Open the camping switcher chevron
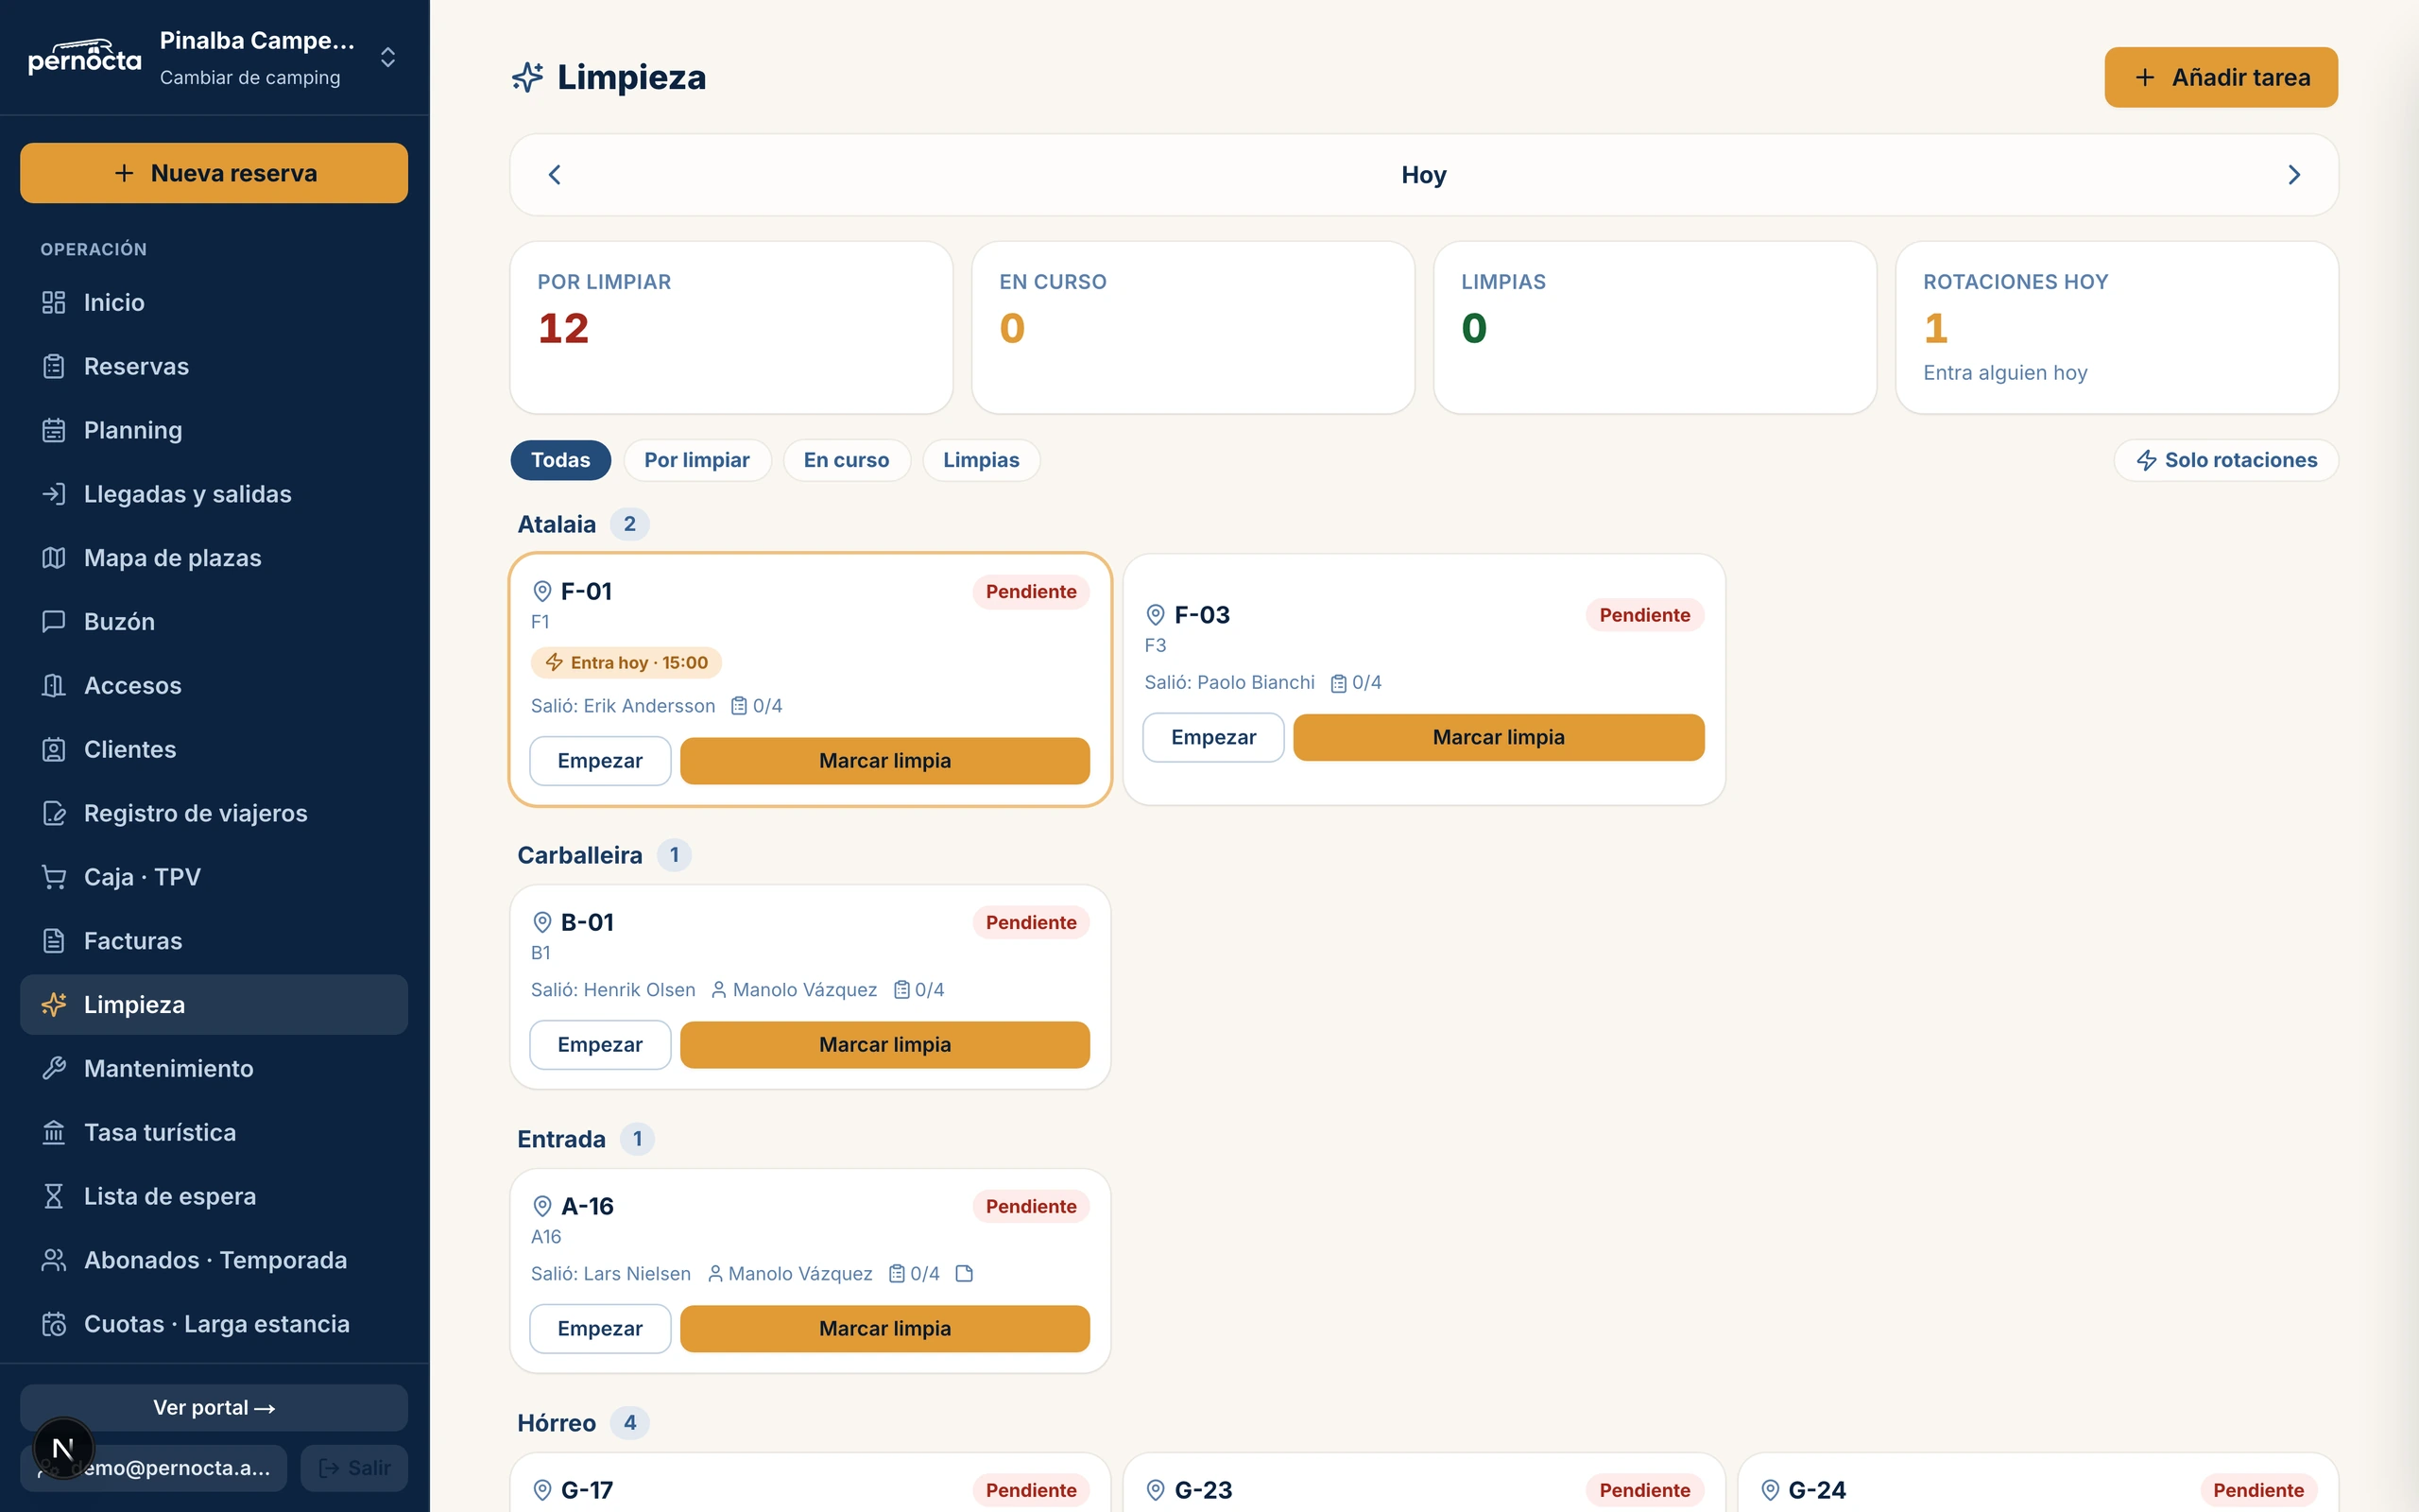 [x=387, y=57]
